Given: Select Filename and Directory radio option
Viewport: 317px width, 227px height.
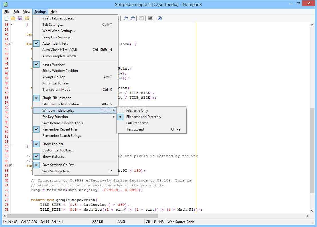Looking at the screenshot, I should click(151, 117).
